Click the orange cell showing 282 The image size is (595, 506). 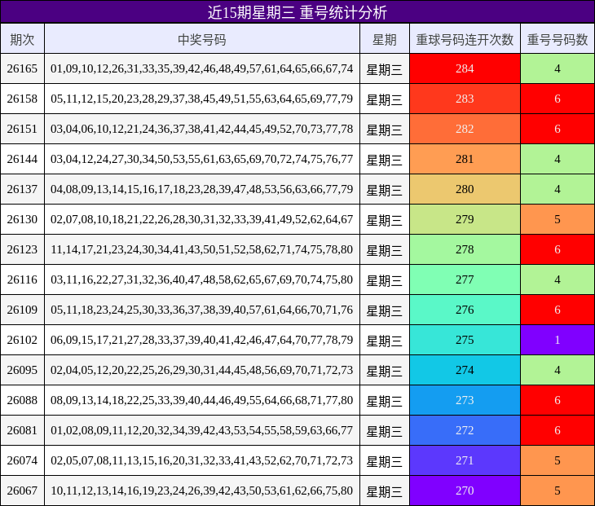click(465, 129)
